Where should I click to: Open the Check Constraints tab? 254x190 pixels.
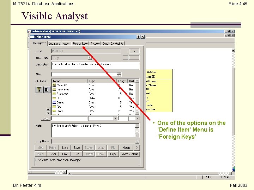(113, 44)
